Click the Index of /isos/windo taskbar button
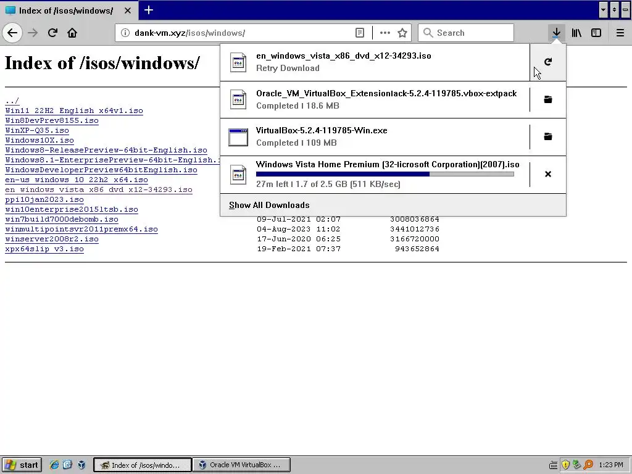The width and height of the screenshot is (632, 474). 143,465
